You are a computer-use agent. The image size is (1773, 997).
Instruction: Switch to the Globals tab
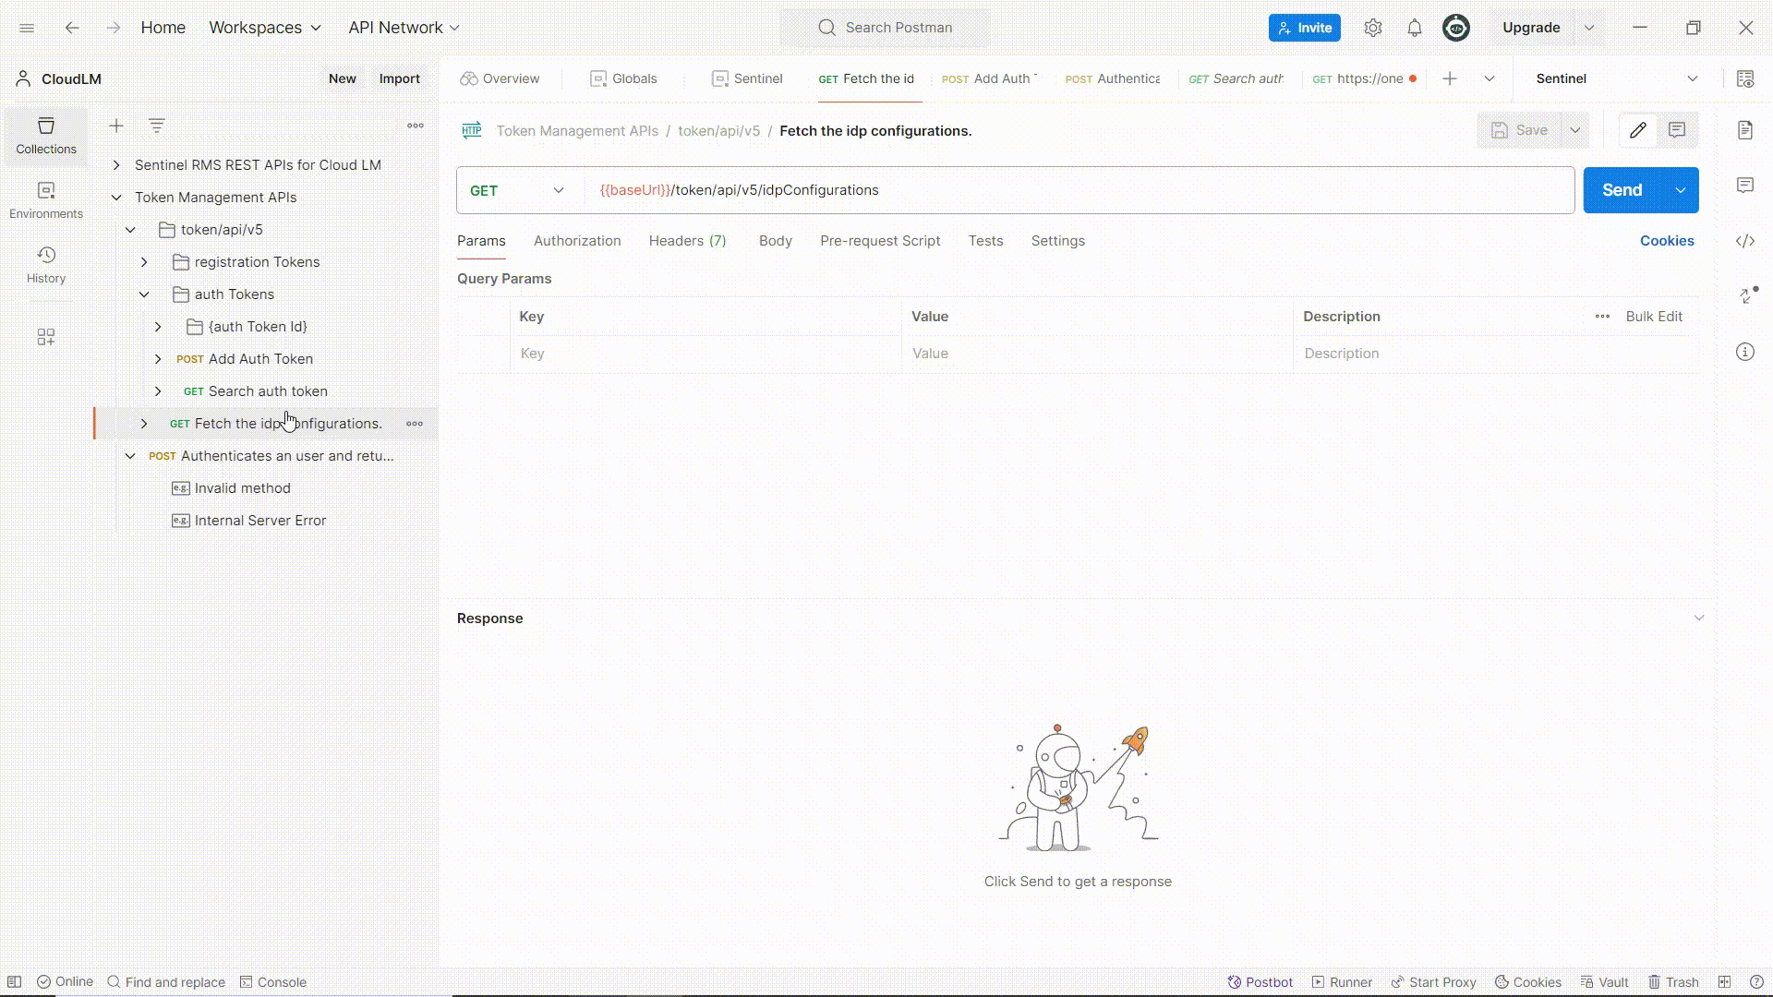[623, 78]
